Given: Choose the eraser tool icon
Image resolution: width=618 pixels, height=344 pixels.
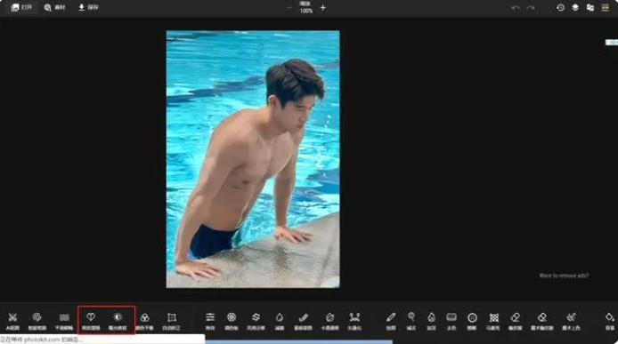Looking at the screenshot, I should 515,321.
